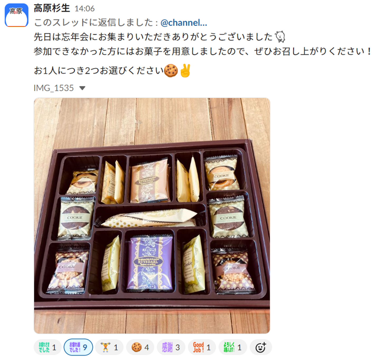380x363 pixels.
Task: Add the green お疲れさまでした reaction with count 1
Action: (x=47, y=347)
